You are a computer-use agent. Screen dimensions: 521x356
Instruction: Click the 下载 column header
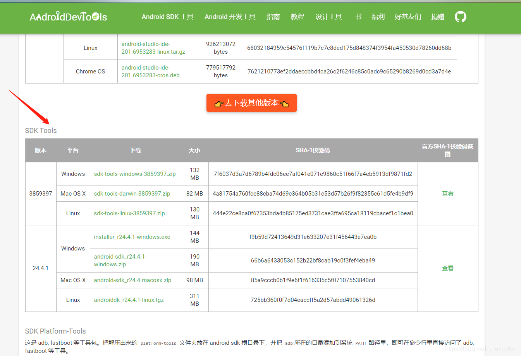pyautogui.click(x=135, y=150)
